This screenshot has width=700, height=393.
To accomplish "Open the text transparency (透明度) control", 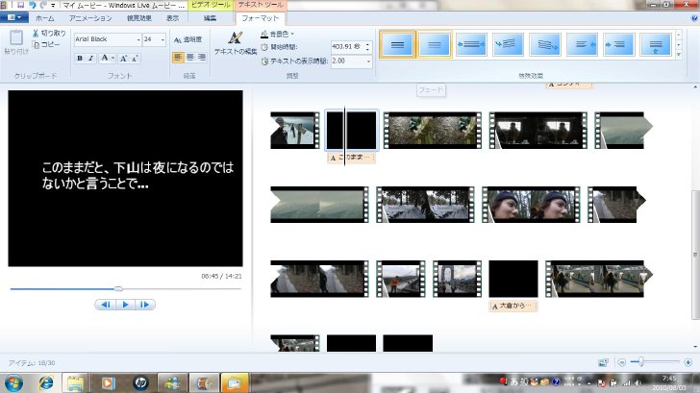I will [187, 39].
